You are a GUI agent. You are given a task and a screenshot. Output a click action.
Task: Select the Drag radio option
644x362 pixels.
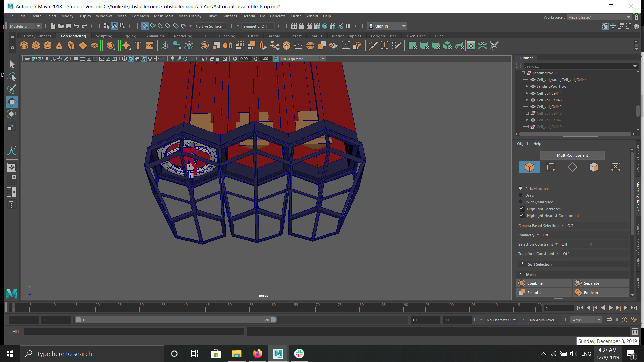coord(521,195)
